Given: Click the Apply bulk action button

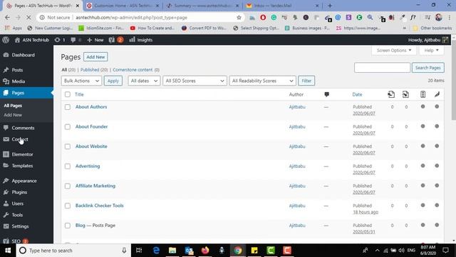Looking at the screenshot, I should 113,81.
